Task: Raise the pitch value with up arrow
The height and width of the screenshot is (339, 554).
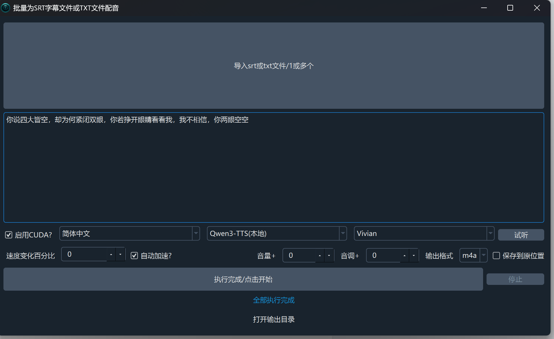Action: pos(404,256)
